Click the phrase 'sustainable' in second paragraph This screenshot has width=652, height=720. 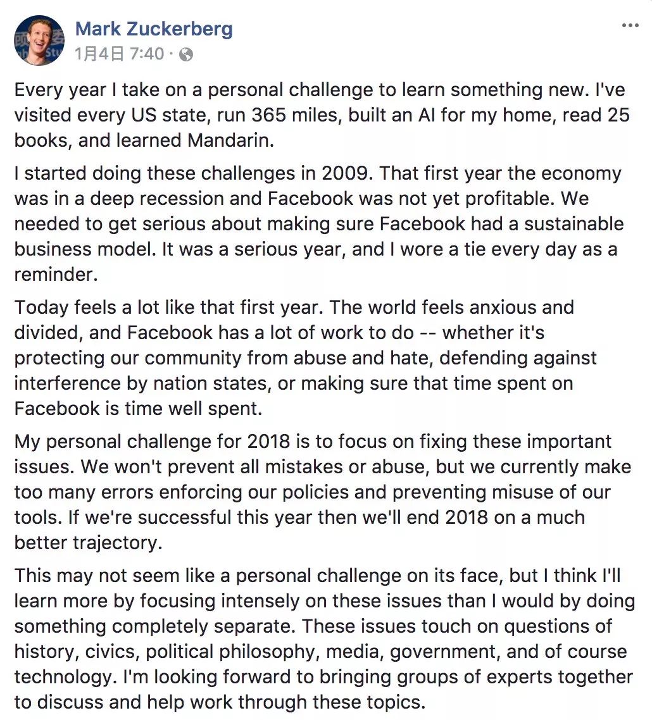tap(574, 223)
